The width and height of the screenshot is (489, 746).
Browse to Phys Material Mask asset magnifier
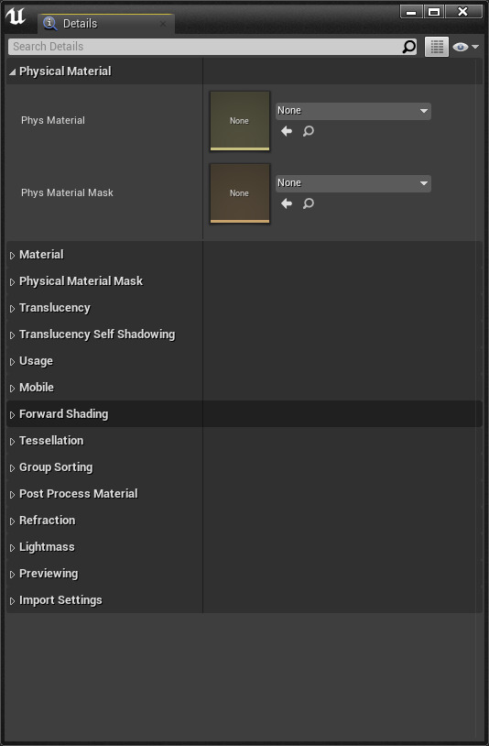click(309, 203)
